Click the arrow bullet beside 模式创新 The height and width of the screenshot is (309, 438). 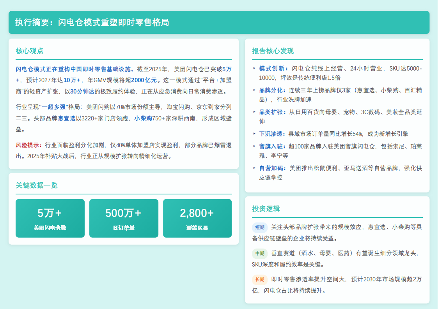tap(255, 69)
